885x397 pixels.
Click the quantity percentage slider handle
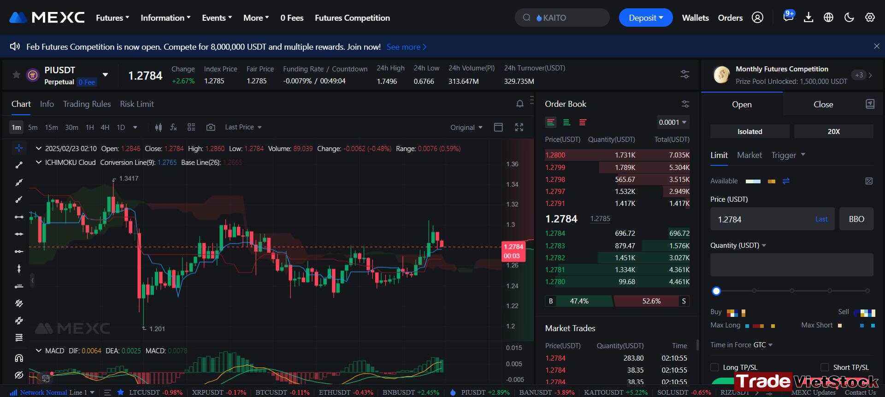coord(716,291)
